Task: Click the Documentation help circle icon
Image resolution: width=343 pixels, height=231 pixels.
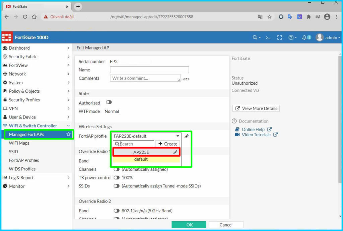Action: click(x=234, y=121)
